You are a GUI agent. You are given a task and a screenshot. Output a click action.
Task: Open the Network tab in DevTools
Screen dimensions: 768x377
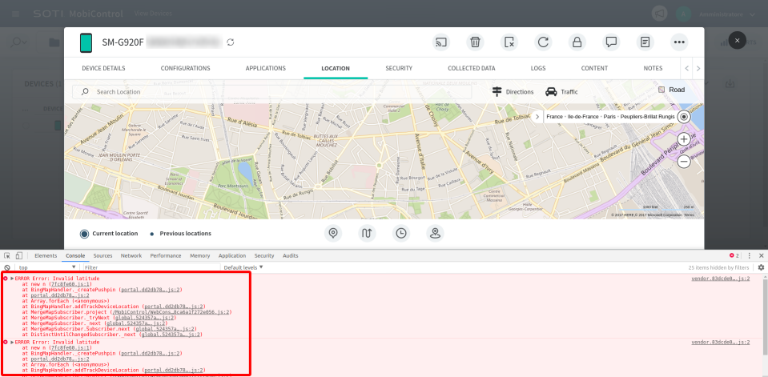point(131,255)
